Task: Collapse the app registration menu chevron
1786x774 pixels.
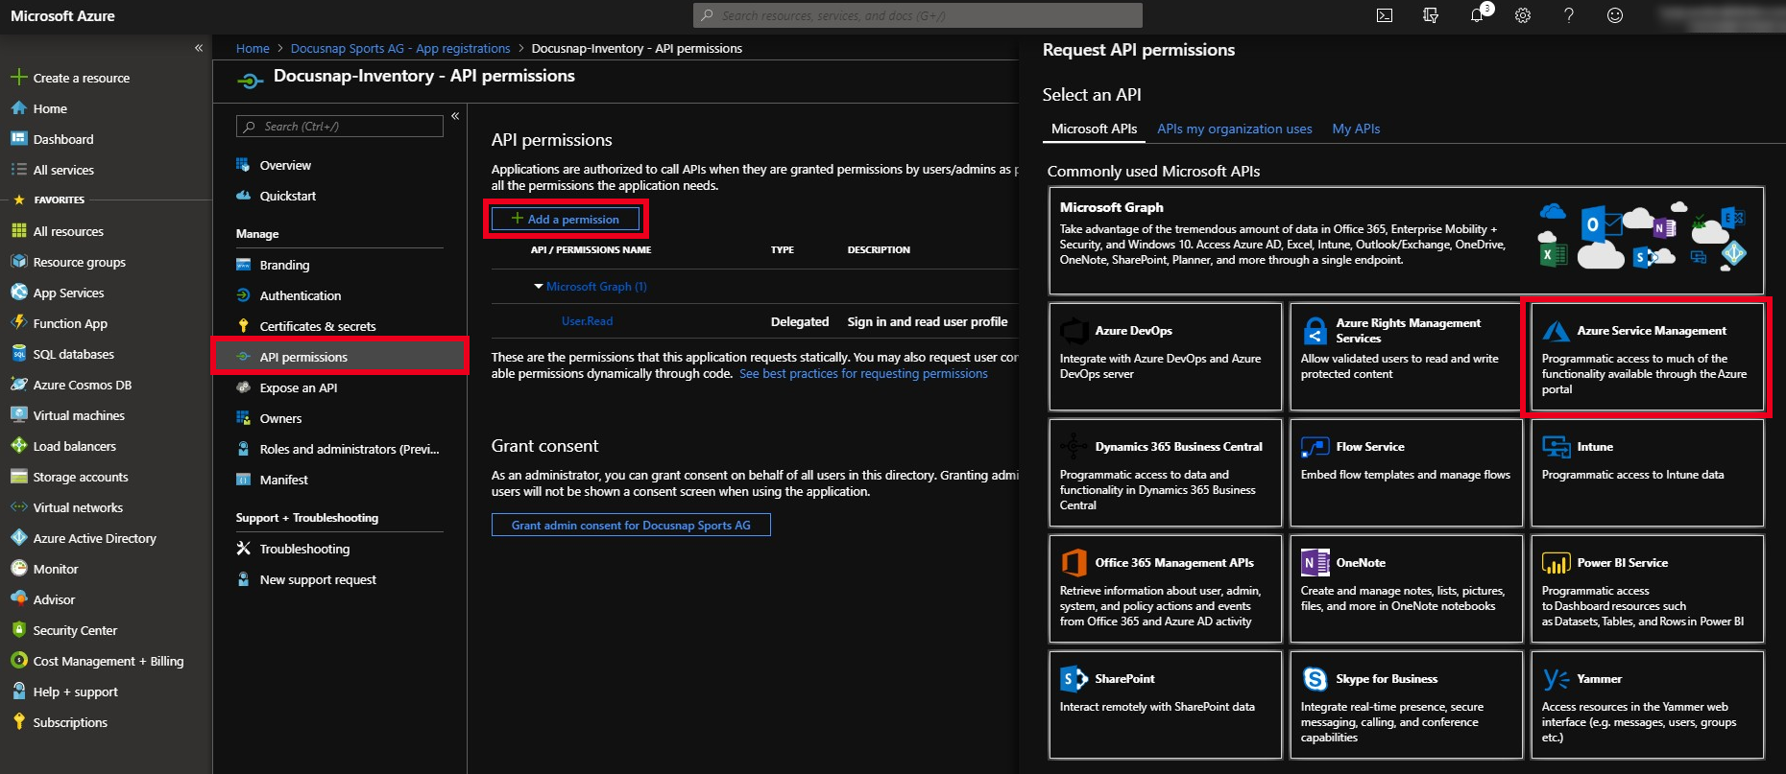Action: click(455, 116)
